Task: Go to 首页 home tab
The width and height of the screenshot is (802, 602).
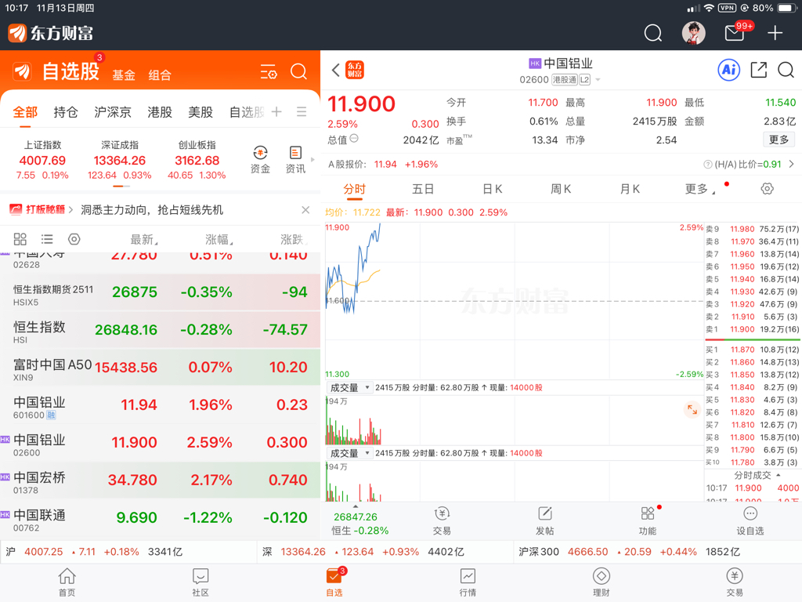Action: 67,582
